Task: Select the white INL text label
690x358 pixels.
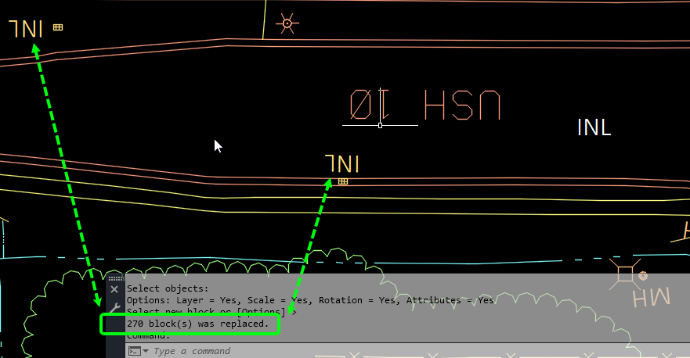Action: coord(594,127)
